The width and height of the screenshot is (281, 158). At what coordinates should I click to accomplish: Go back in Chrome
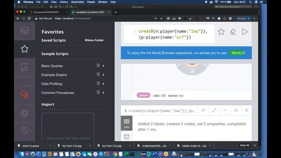coord(18,18)
